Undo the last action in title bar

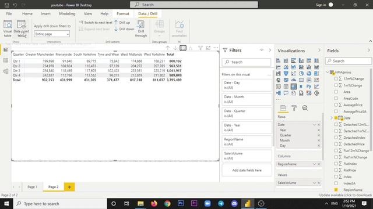[x=15, y=5]
